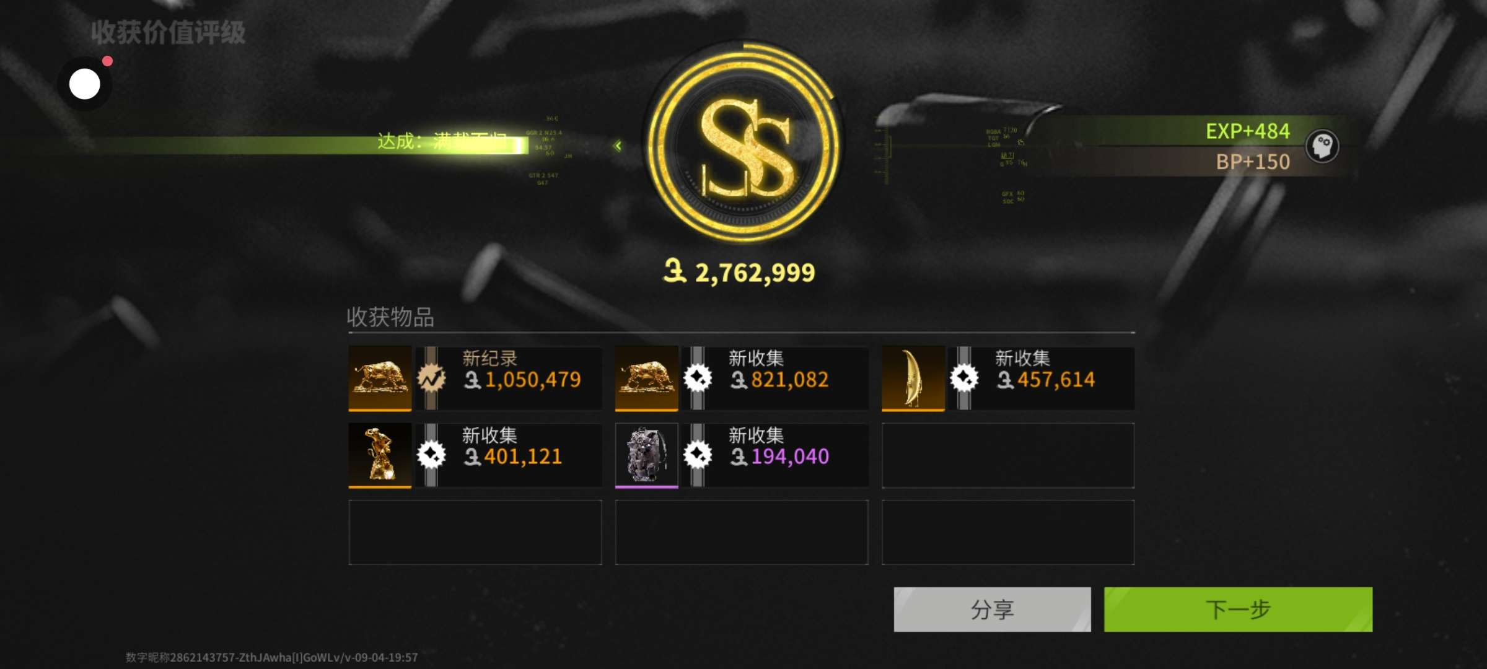Open the gray backpack item worth 194,040
Image resolution: width=1487 pixels, height=669 pixels.
coord(646,455)
